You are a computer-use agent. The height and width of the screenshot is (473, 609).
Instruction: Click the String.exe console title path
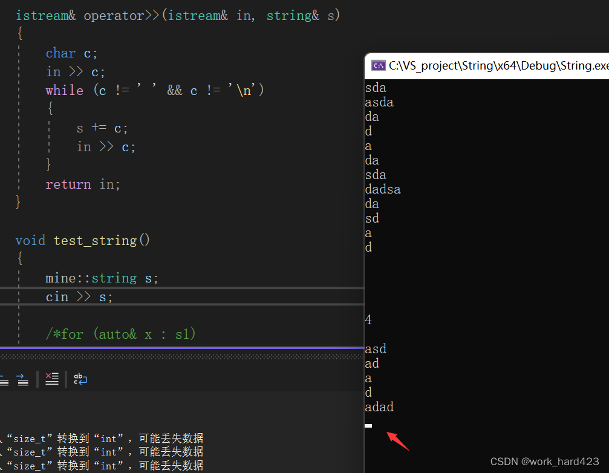click(499, 66)
